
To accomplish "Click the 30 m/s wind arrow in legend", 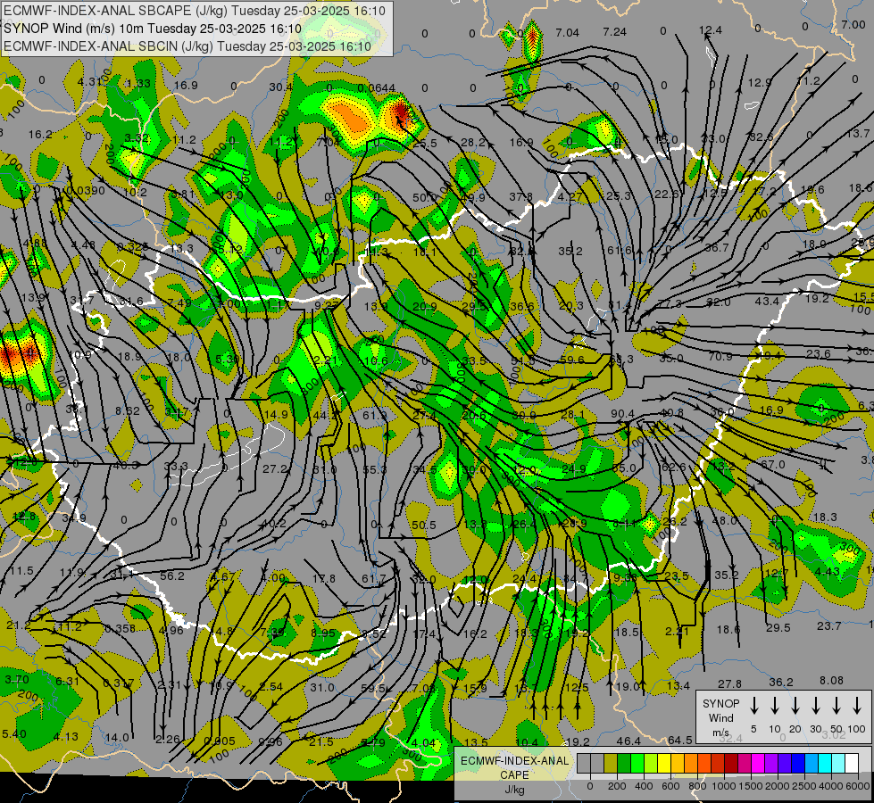I will pos(815,705).
